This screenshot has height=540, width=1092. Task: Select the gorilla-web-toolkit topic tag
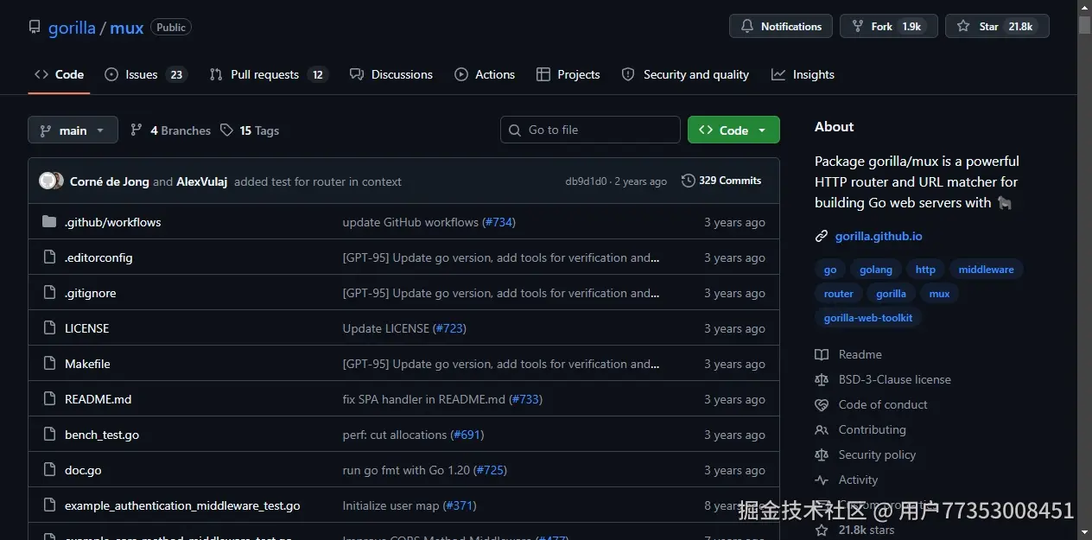coord(868,318)
